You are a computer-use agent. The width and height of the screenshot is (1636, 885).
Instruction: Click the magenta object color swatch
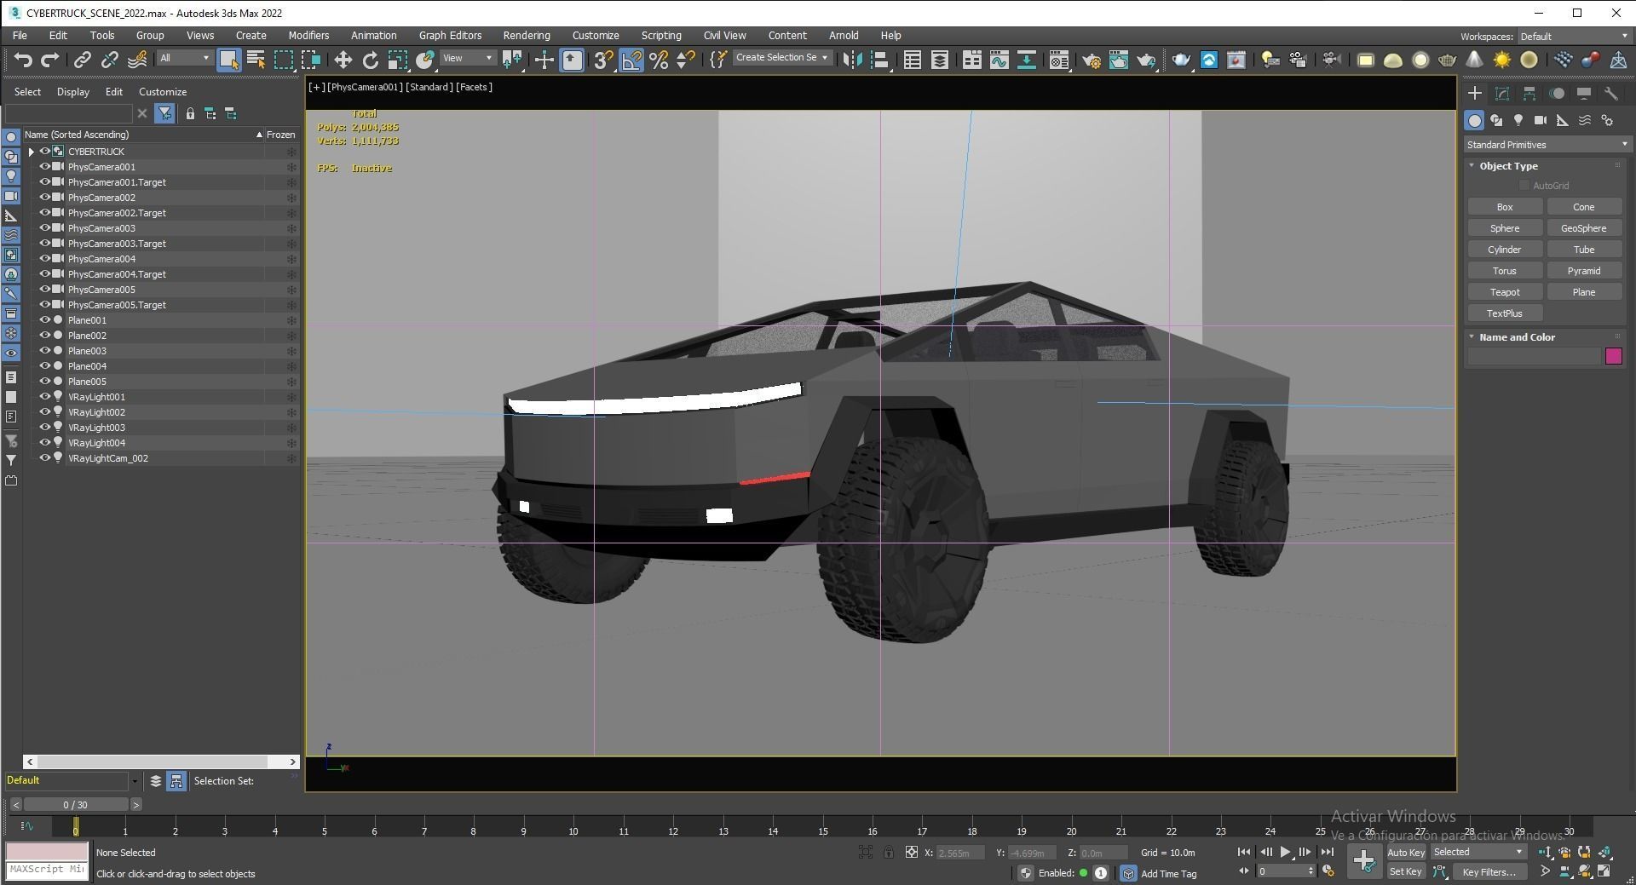click(x=1613, y=357)
